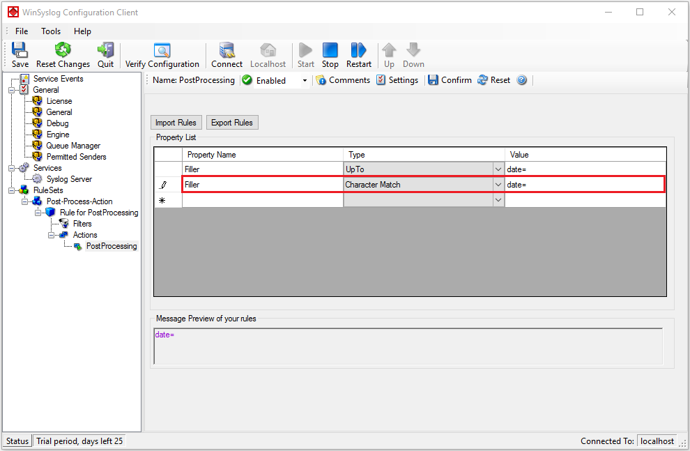
Task: Move item with the Up arrow
Action: click(389, 50)
